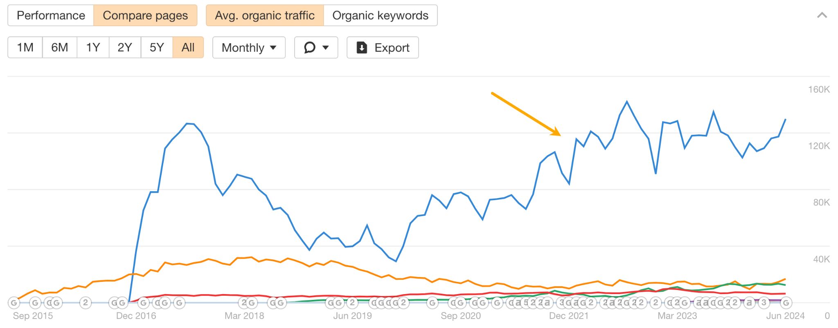The height and width of the screenshot is (328, 838).
Task: Click the Compare pages button
Action: pos(146,15)
